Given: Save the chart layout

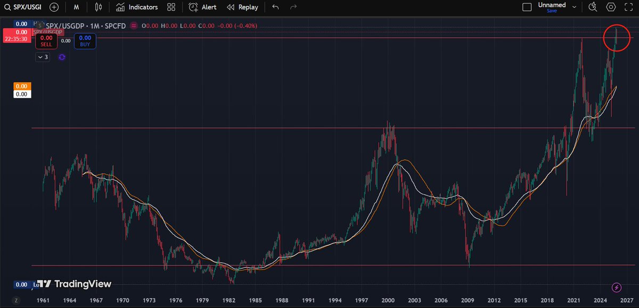Looking at the screenshot, I should (x=552, y=11).
